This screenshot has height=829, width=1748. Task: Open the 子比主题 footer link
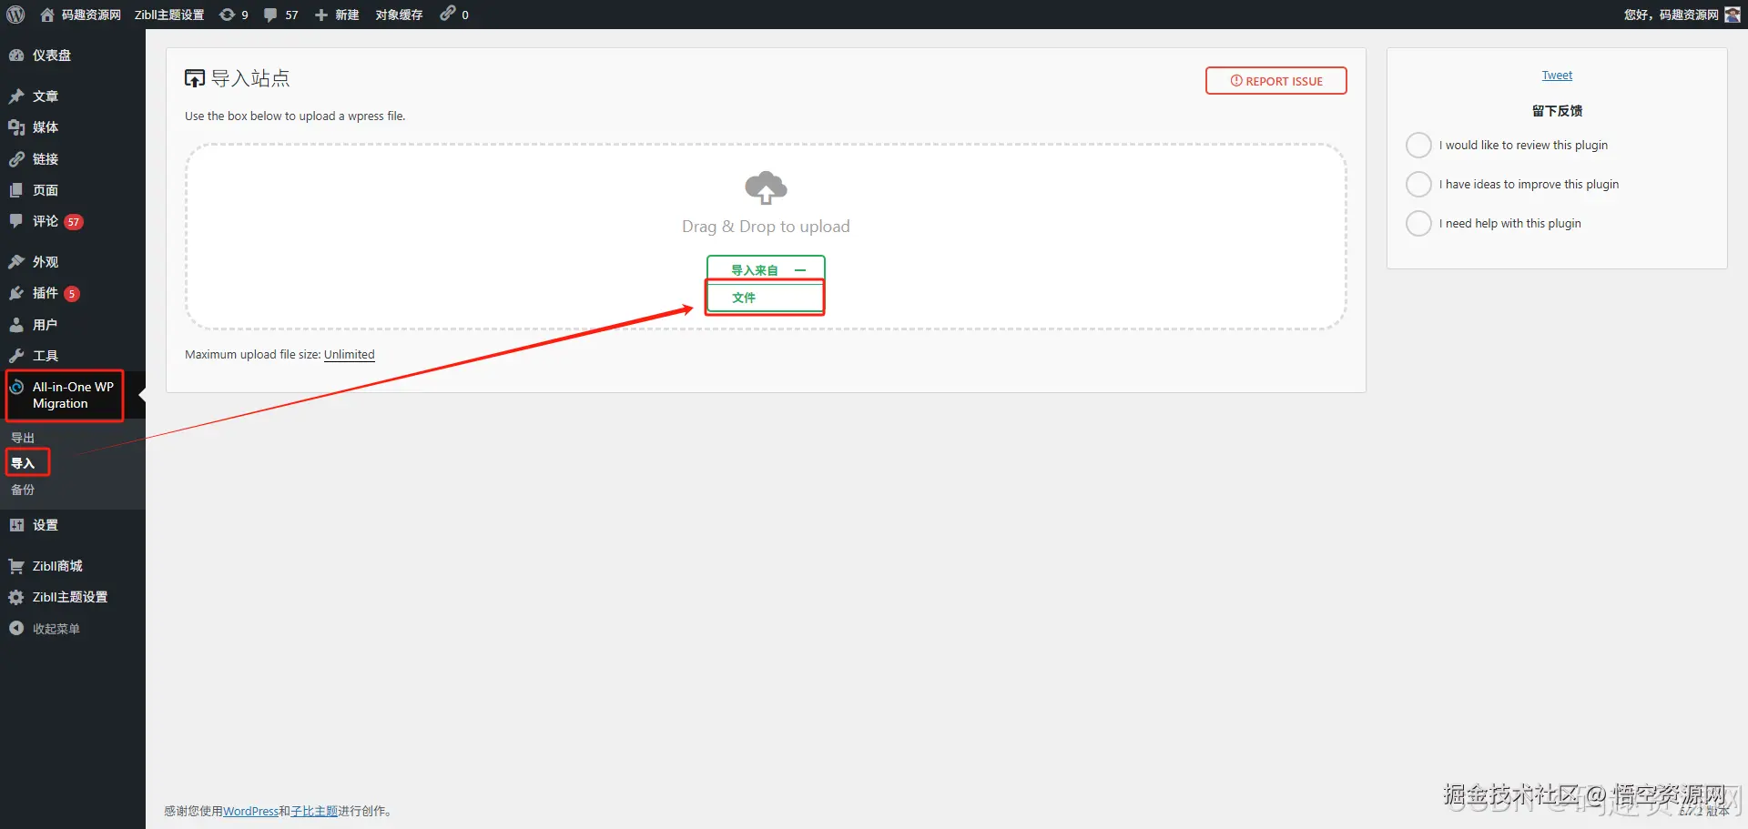[x=314, y=811]
